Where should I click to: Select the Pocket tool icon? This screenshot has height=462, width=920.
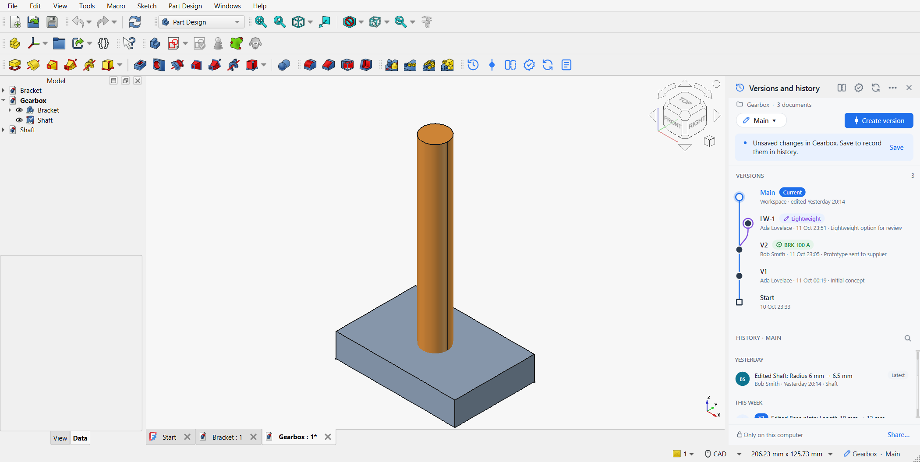coord(140,65)
